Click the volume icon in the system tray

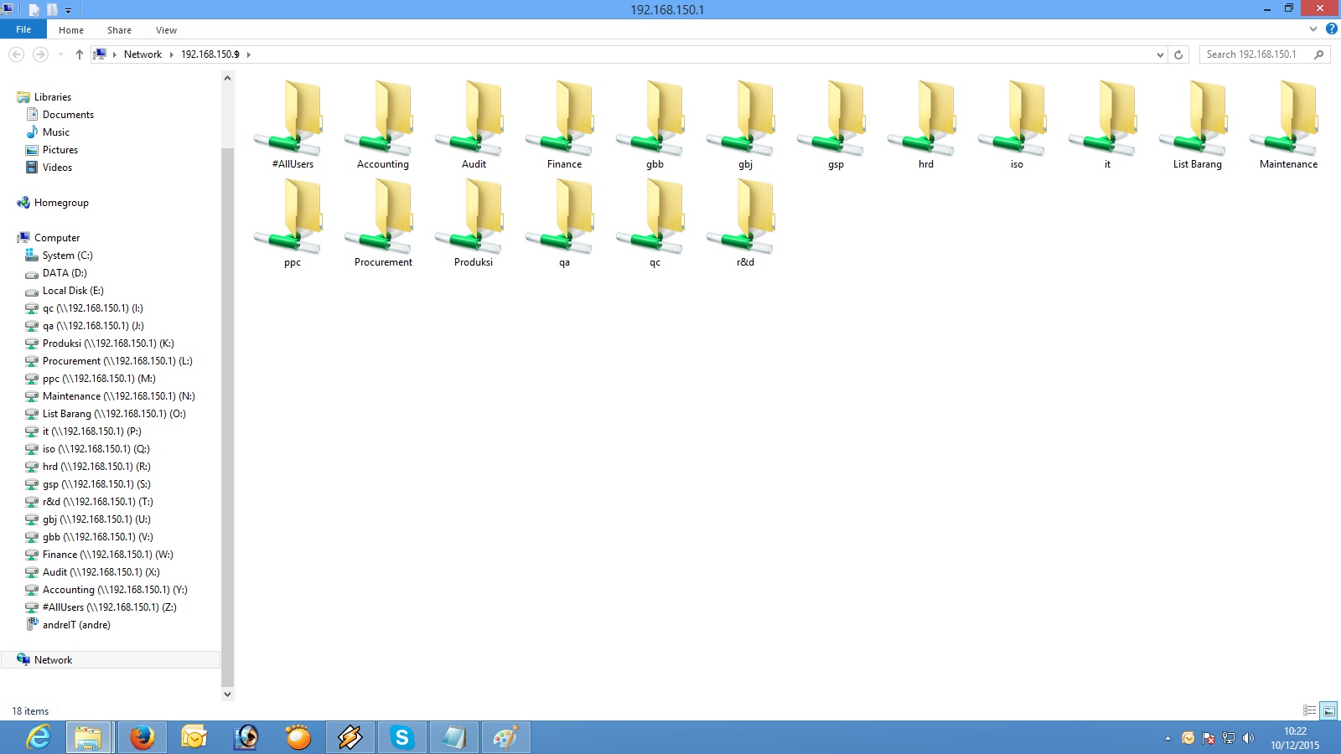pos(1250,738)
